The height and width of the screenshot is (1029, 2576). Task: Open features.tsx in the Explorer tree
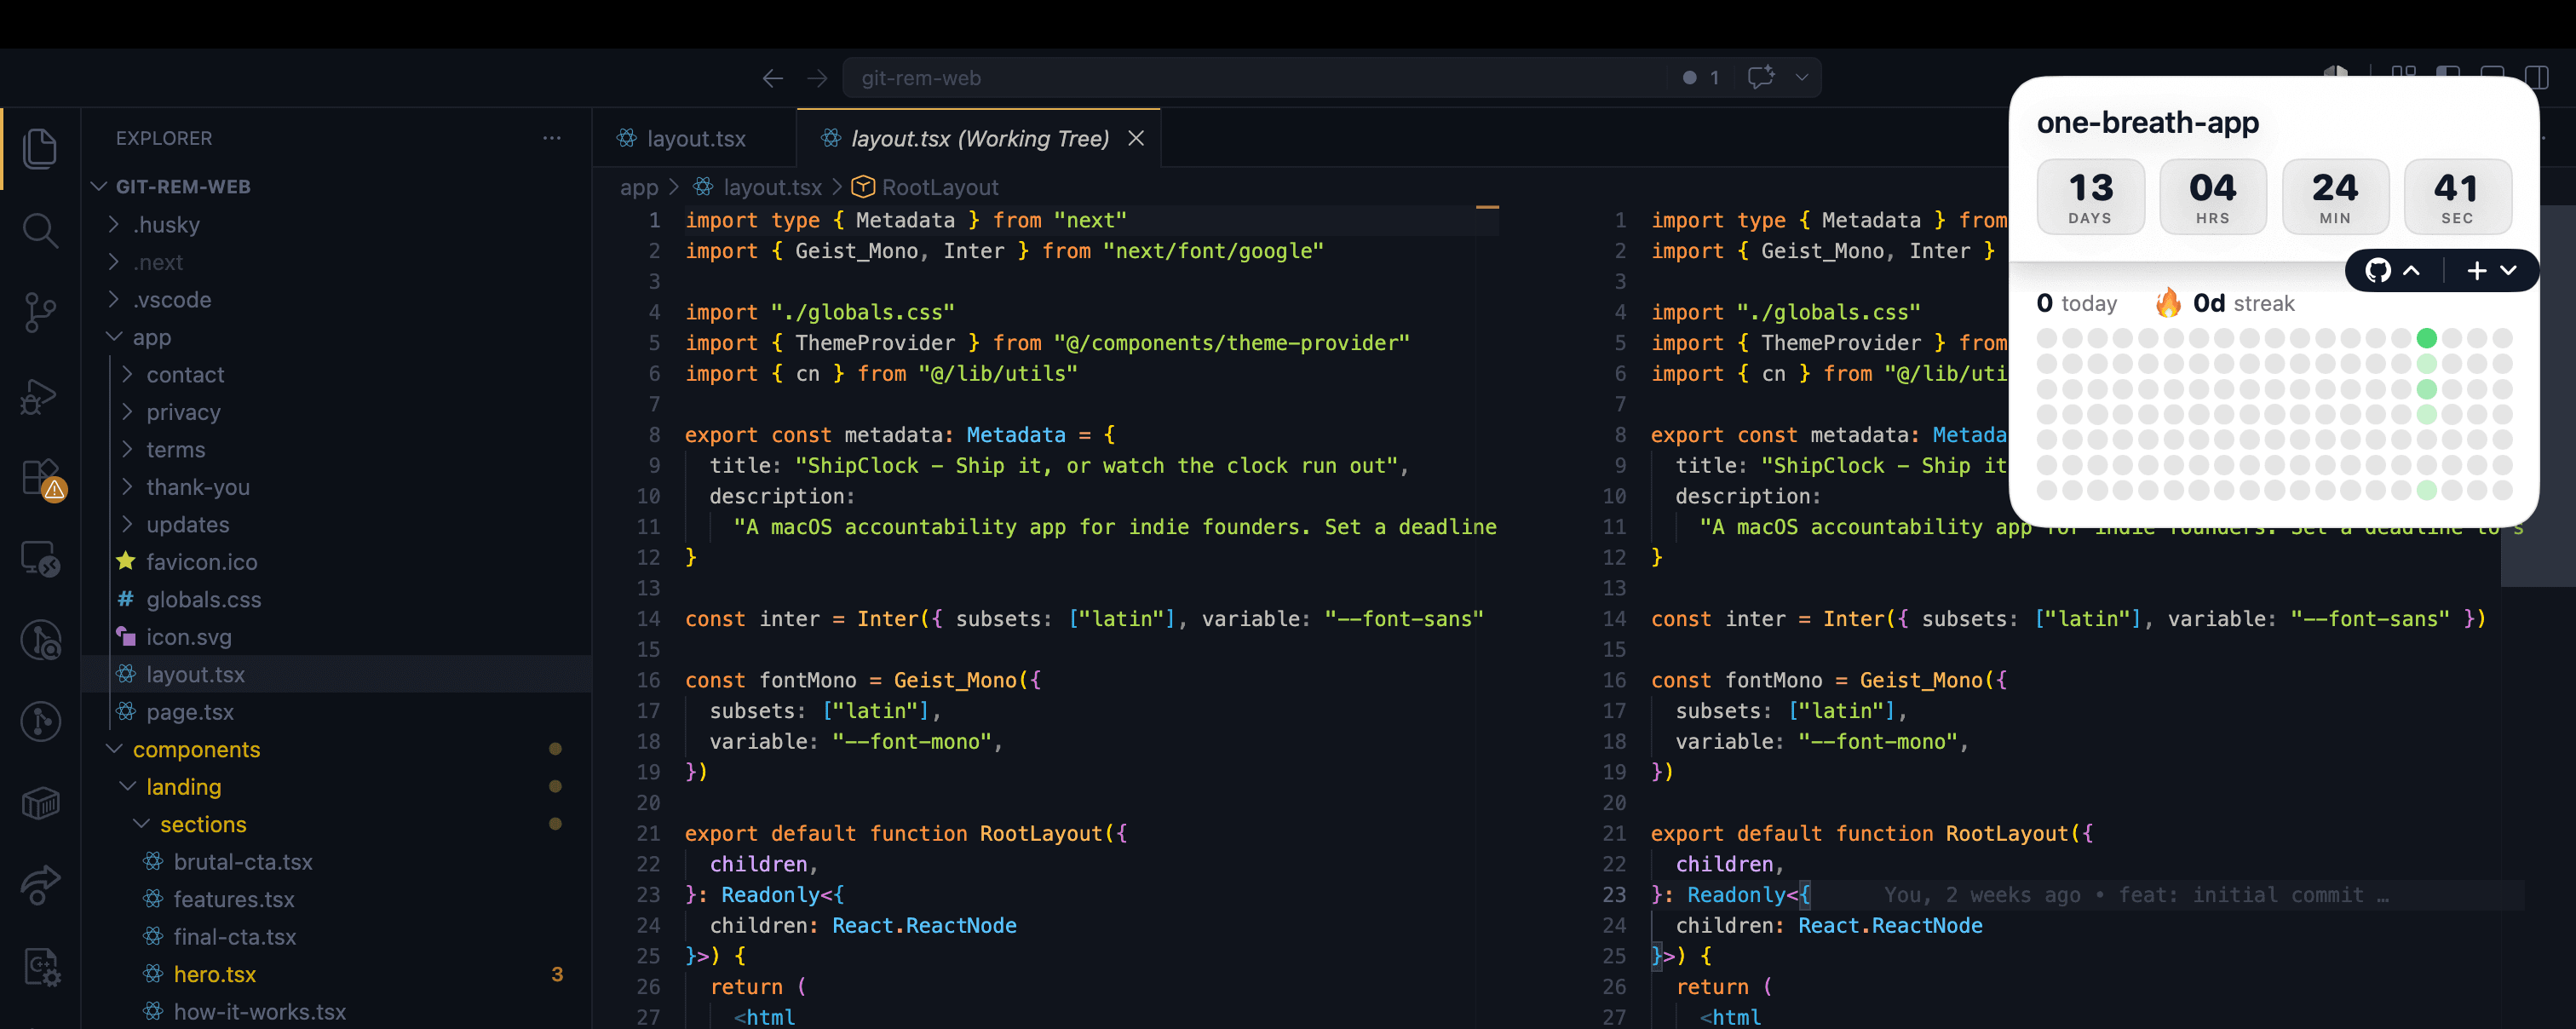pos(336,899)
